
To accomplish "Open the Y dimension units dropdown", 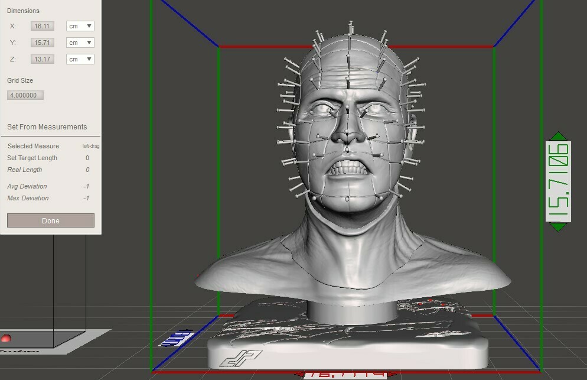I will (80, 42).
